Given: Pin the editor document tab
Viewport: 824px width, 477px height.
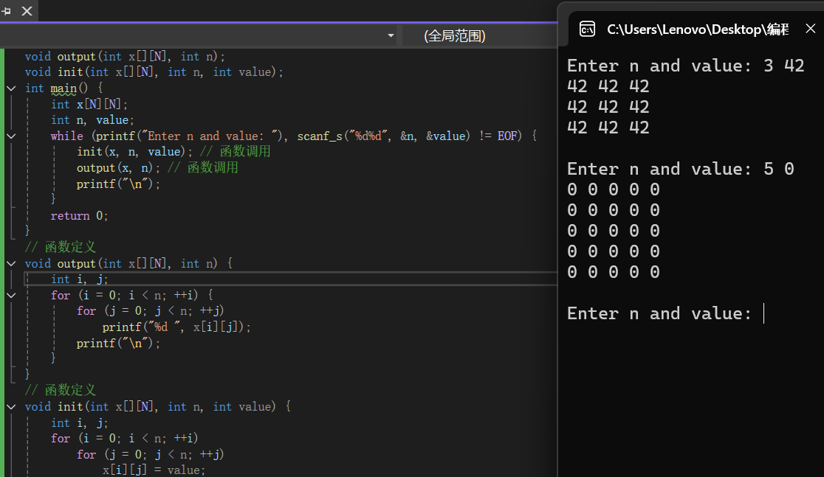Looking at the screenshot, I should click(x=6, y=11).
